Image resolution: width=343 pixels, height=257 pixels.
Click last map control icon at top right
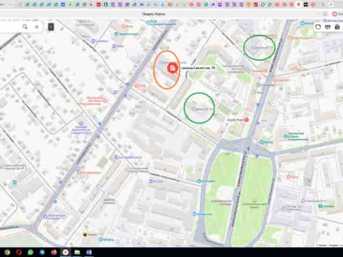point(337,27)
